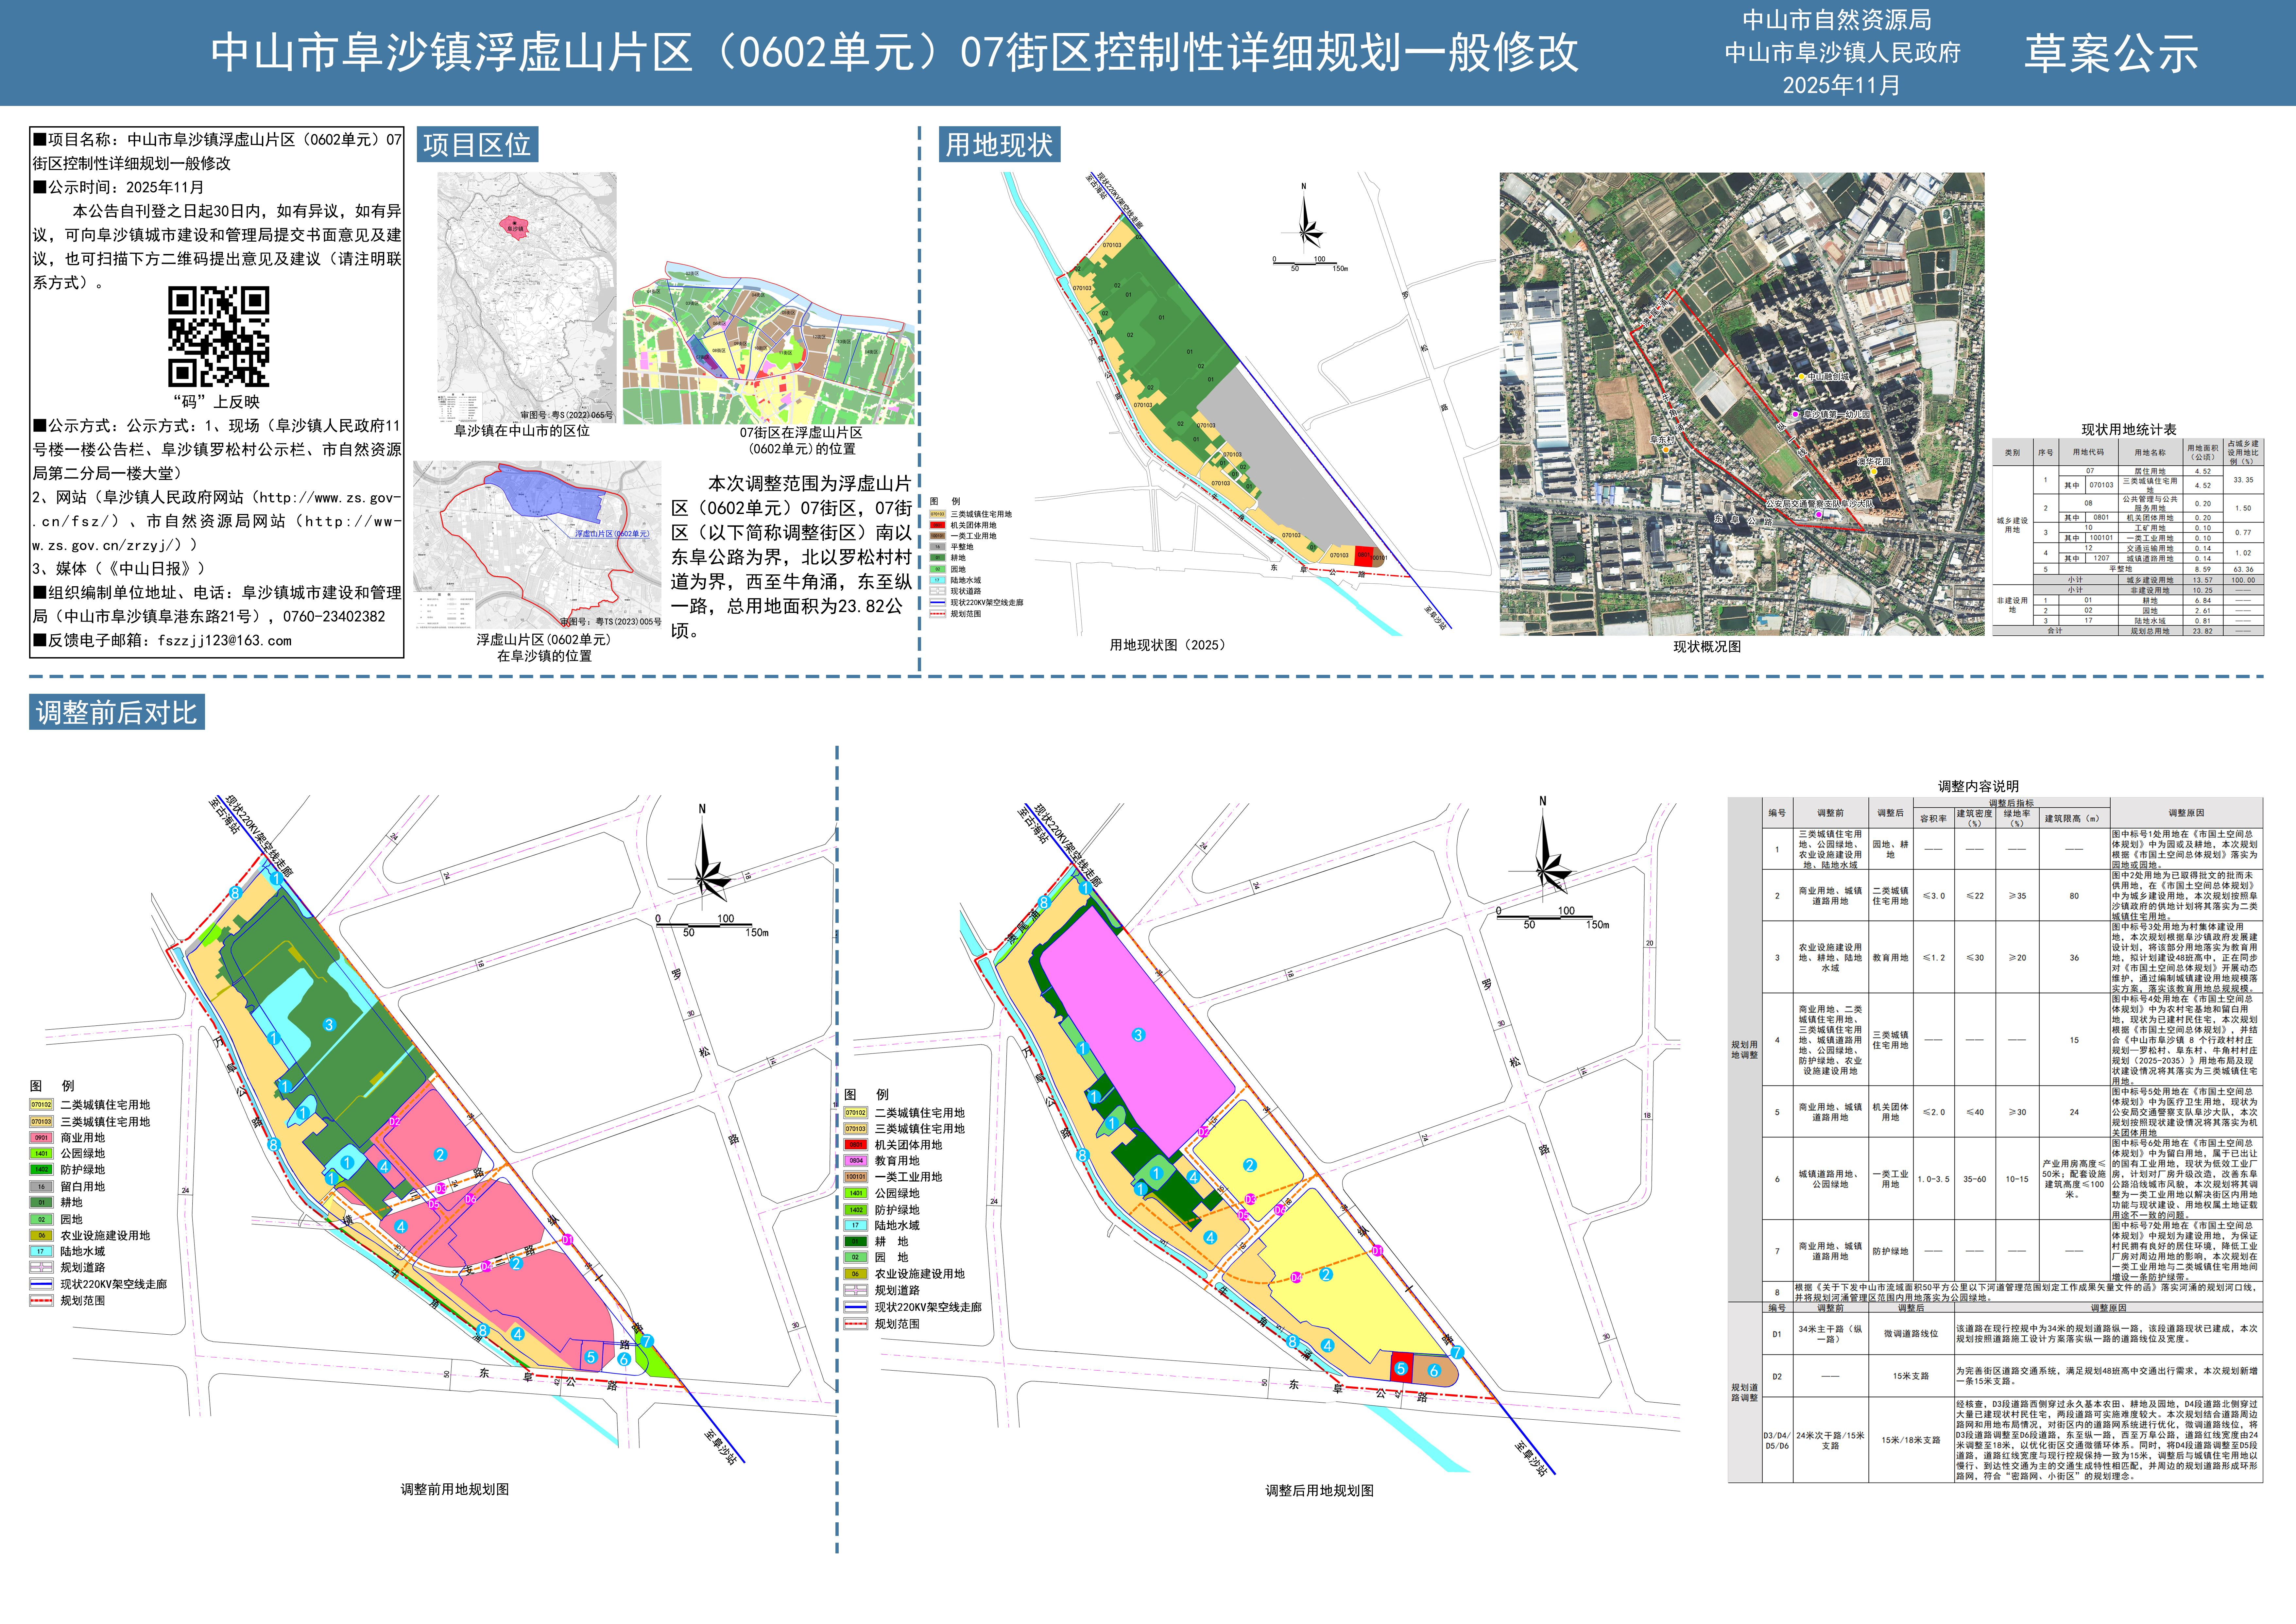
Task: Click marker 5 on the red parcel, adjusted map
Action: click(x=1401, y=1369)
